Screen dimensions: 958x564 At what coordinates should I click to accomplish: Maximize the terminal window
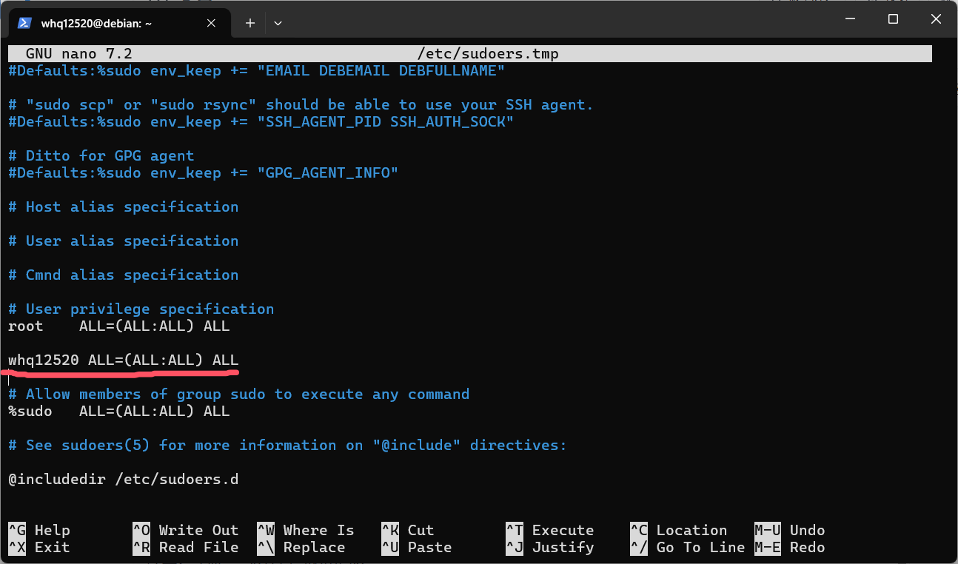893,19
